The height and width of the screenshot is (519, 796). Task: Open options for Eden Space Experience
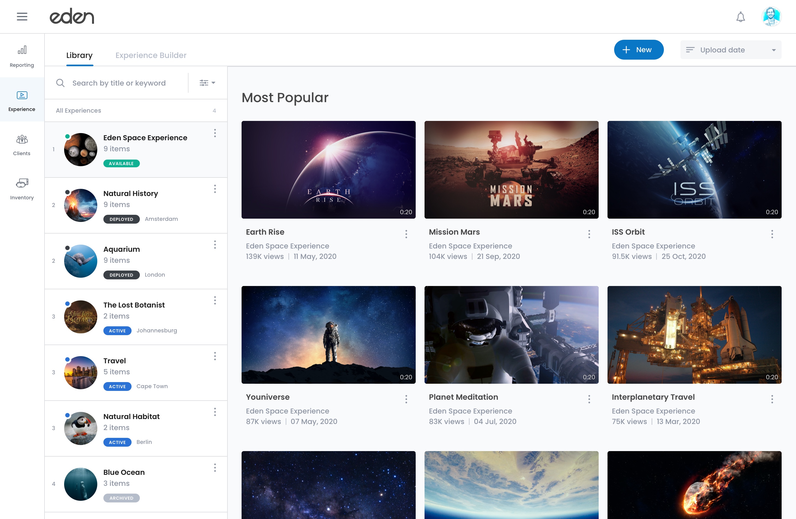[x=215, y=133]
